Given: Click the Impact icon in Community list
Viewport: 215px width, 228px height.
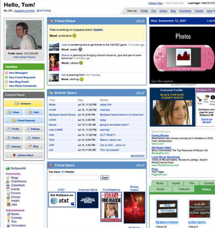Looking at the screenshot, I should click(8, 201).
